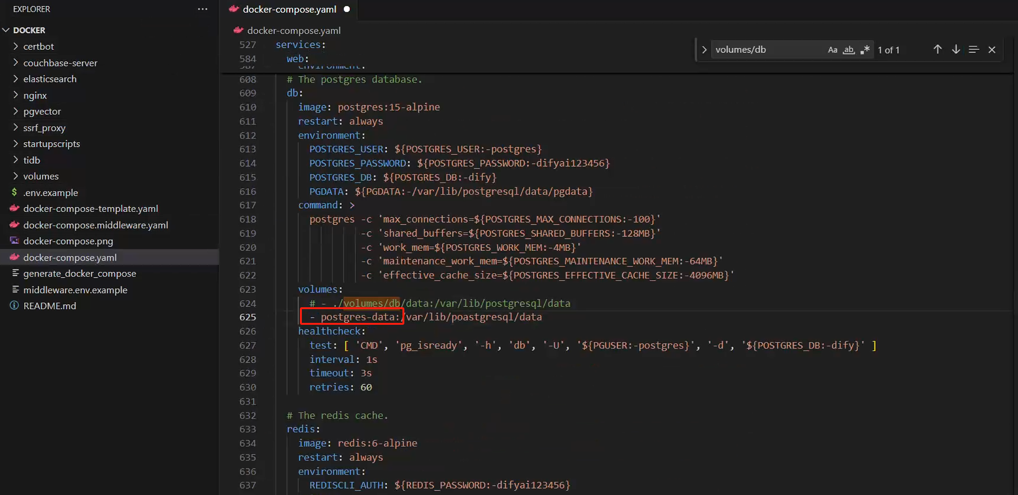
Task: Expand the certbot folder
Action: pyautogui.click(x=16, y=46)
